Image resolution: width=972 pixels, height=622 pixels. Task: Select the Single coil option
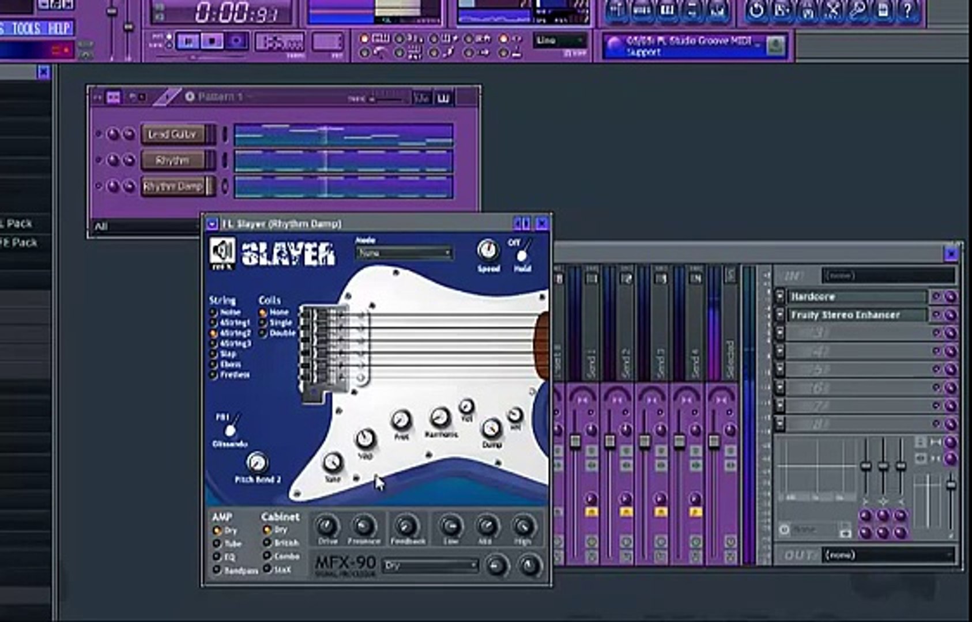tap(277, 323)
